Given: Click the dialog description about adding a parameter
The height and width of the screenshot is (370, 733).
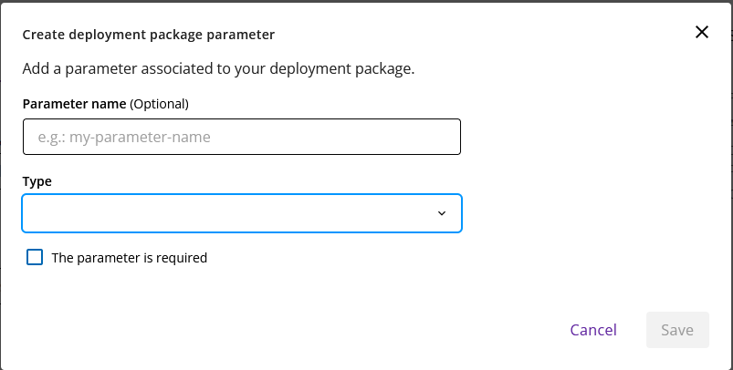Looking at the screenshot, I should tap(218, 68).
